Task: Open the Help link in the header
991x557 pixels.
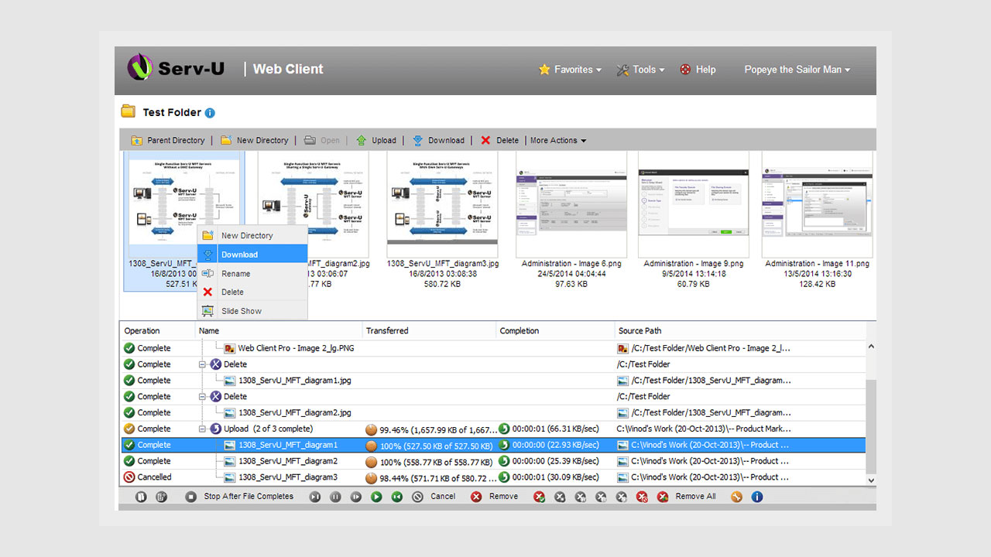Action: pyautogui.click(x=698, y=70)
